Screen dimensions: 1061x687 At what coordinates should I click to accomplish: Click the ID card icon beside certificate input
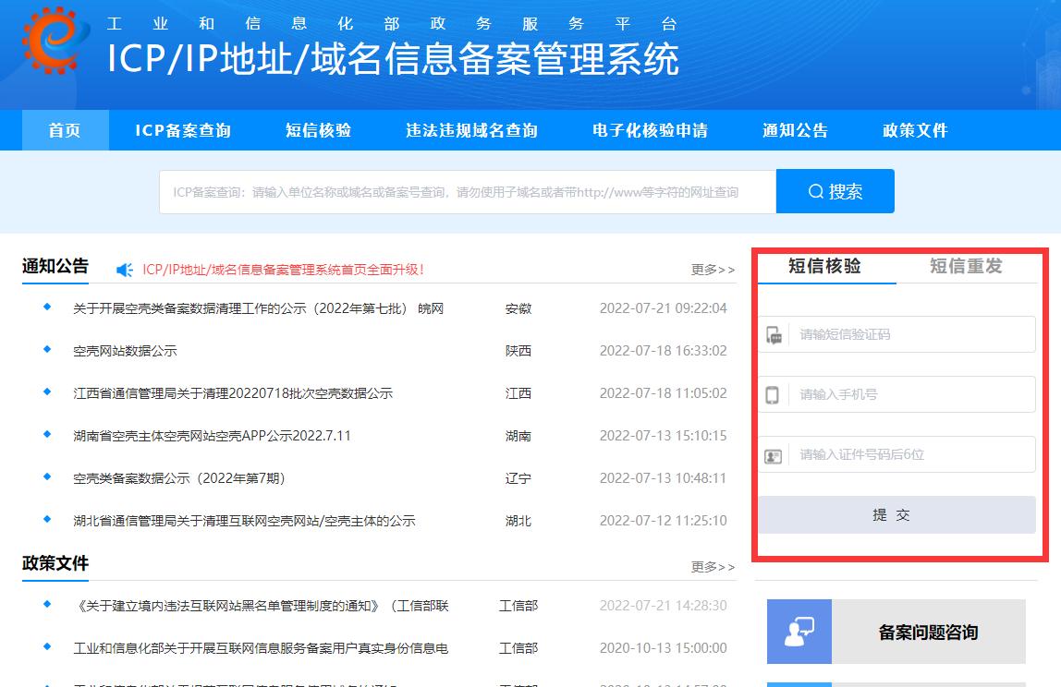773,453
